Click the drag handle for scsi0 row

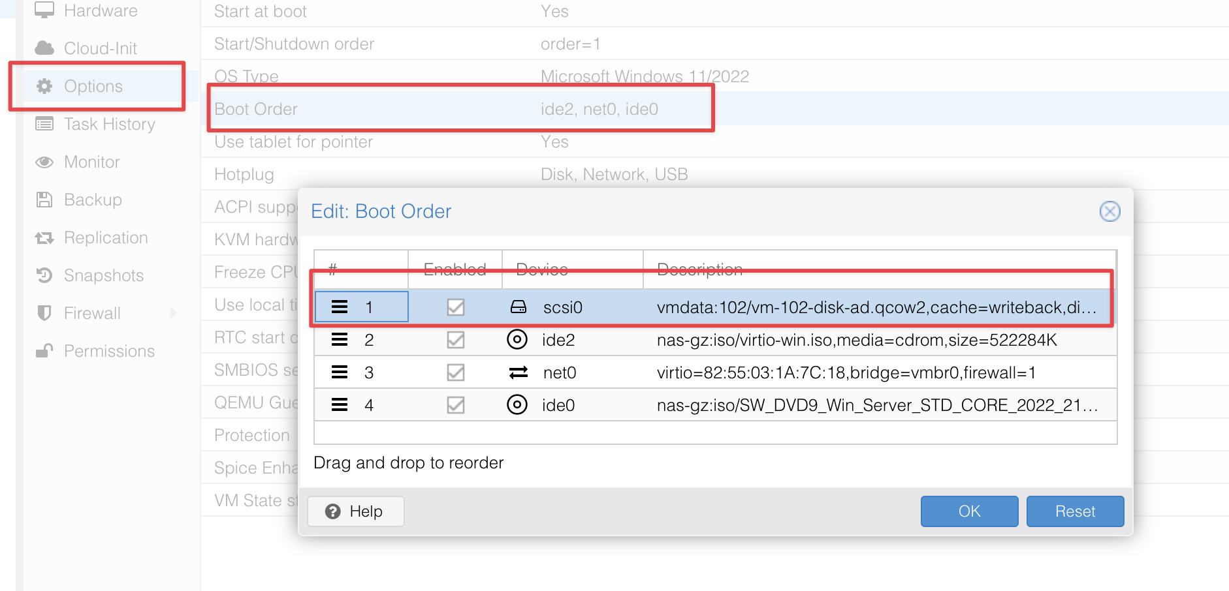coord(339,307)
